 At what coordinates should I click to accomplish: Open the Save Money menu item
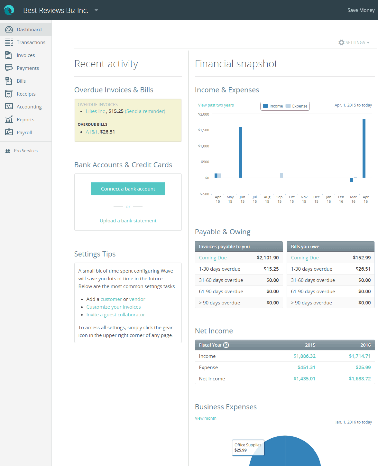tap(361, 10)
